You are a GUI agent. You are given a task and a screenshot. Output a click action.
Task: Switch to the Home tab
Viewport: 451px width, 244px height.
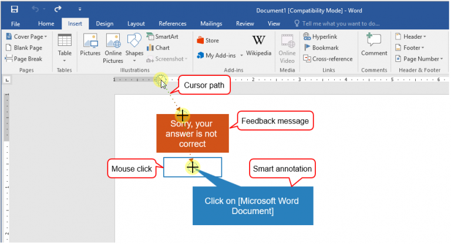point(46,24)
